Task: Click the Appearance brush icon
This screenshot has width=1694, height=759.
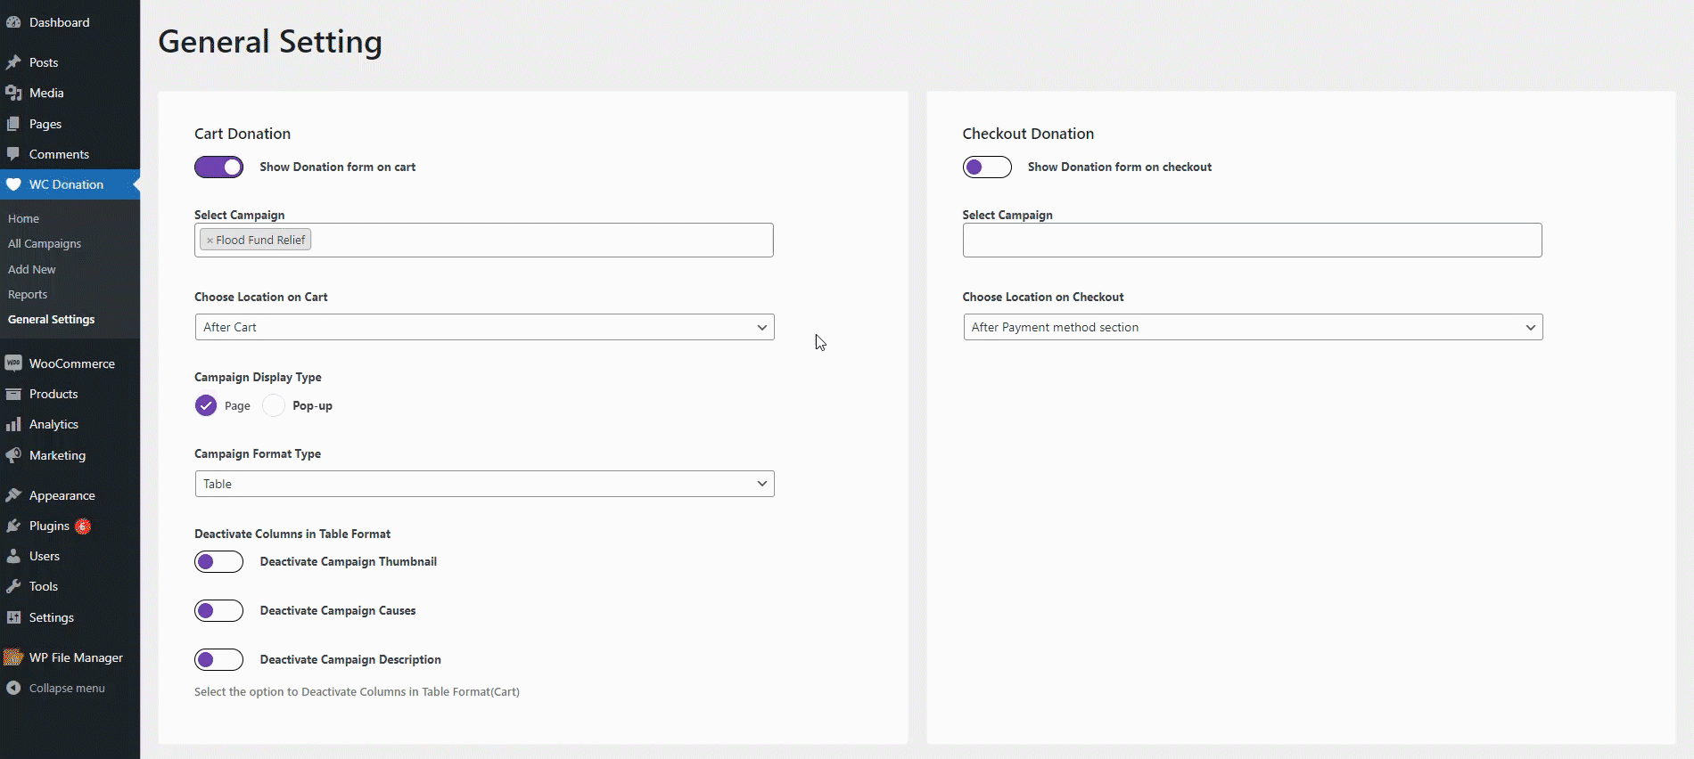Action: tap(13, 495)
